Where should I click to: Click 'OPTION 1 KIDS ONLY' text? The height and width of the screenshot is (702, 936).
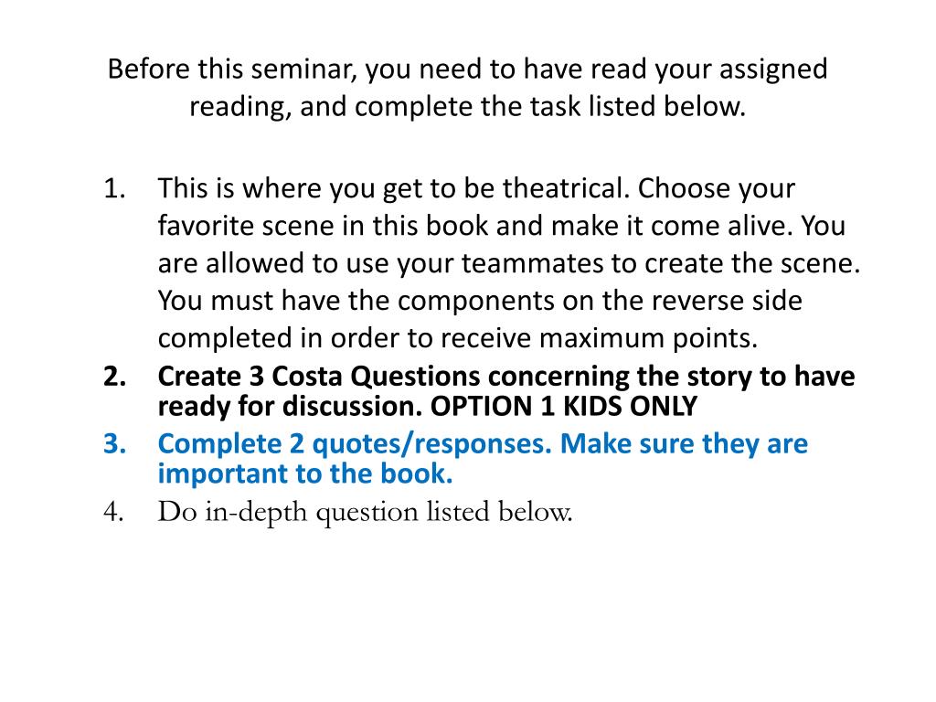(x=564, y=407)
